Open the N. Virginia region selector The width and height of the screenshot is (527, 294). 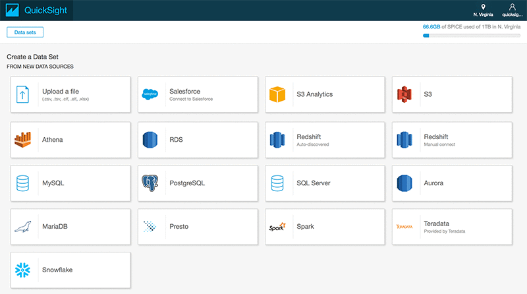click(484, 11)
